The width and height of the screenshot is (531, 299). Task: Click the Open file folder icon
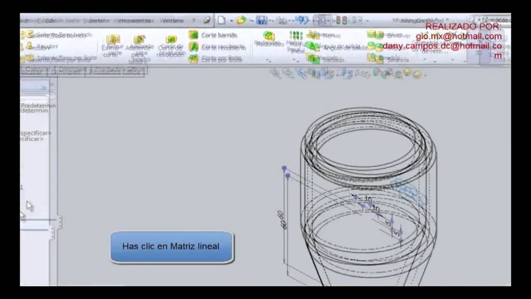coord(242,20)
